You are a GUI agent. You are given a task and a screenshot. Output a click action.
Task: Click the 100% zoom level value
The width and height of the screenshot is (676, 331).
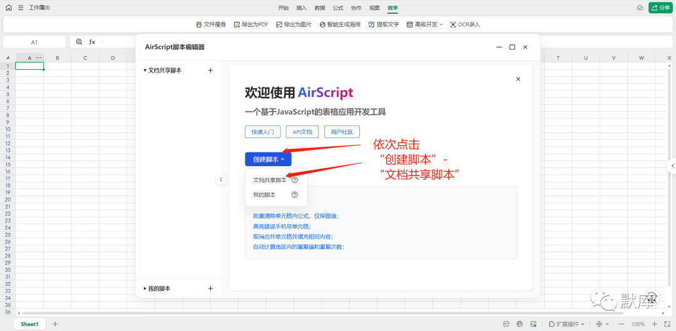pyautogui.click(x=638, y=324)
